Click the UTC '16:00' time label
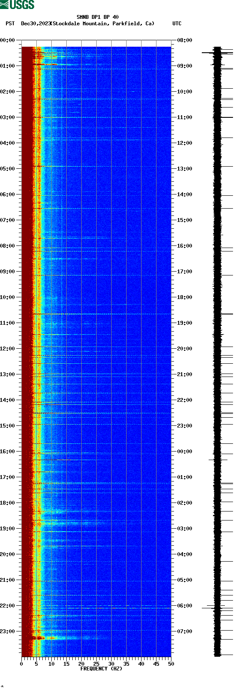The image size is (236, 691). pyautogui.click(x=185, y=246)
